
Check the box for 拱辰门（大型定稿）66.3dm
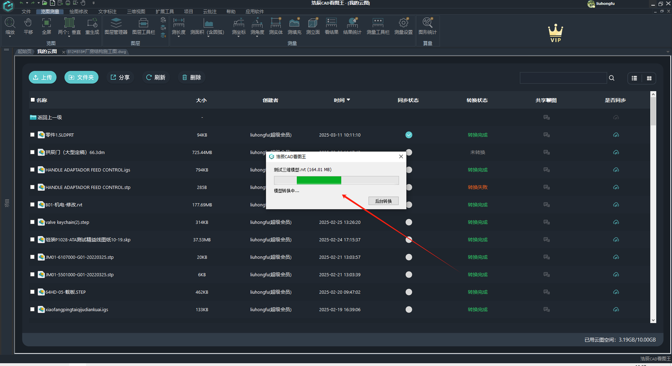[x=33, y=152]
